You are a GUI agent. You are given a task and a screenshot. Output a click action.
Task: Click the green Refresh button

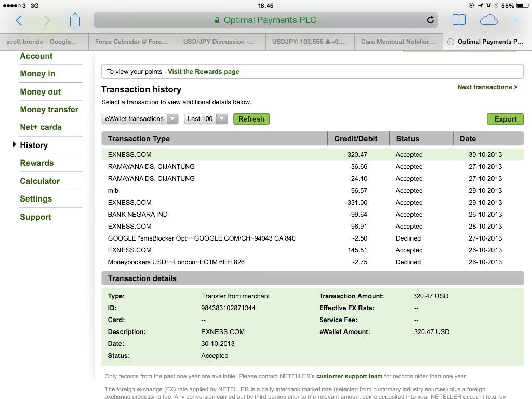[x=251, y=119]
